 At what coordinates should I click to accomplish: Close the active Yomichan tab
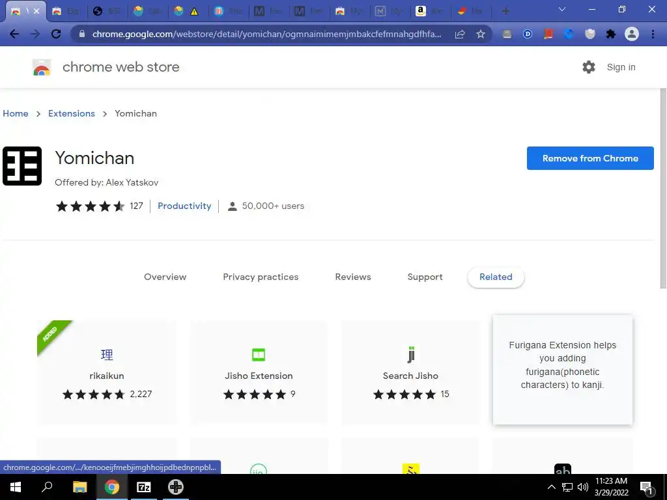coord(36,11)
